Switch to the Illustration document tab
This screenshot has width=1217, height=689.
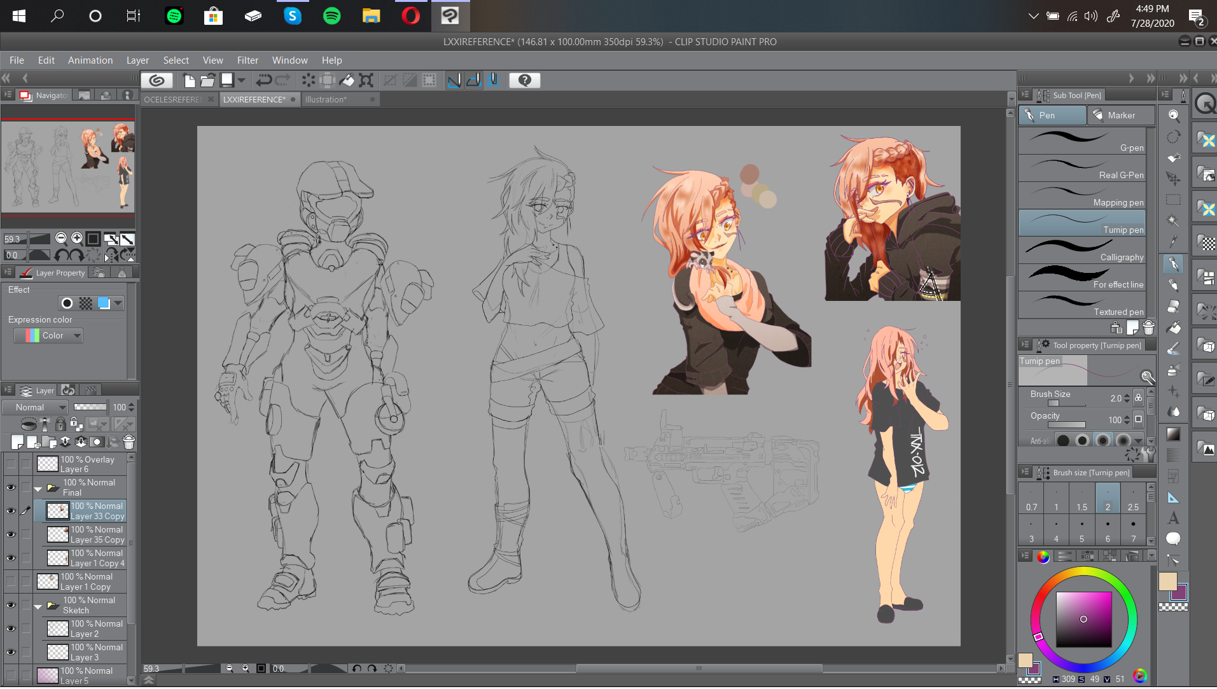coord(326,99)
